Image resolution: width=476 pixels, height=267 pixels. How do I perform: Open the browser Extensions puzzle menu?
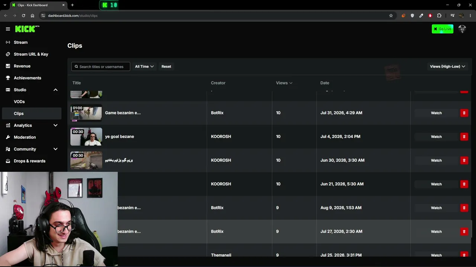pyautogui.click(x=439, y=16)
